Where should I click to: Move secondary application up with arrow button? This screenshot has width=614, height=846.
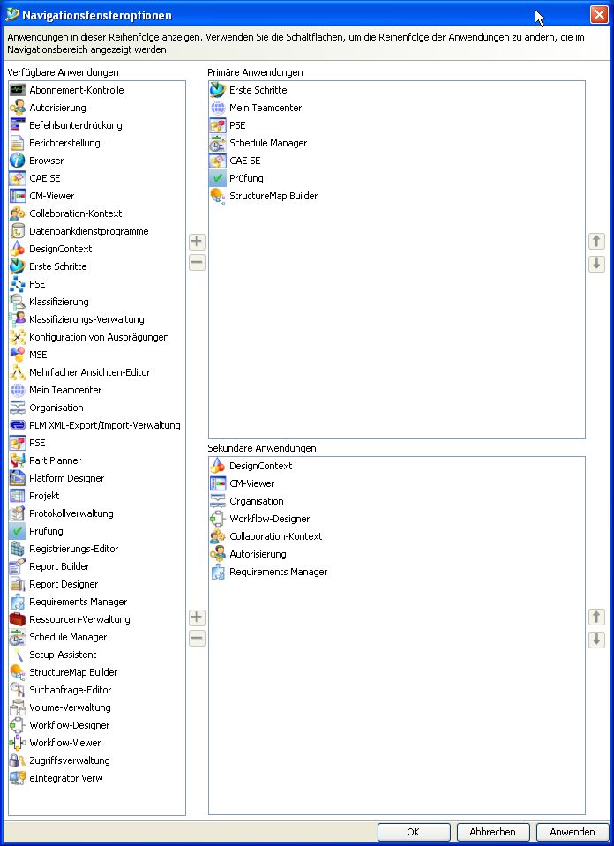pyautogui.click(x=596, y=618)
